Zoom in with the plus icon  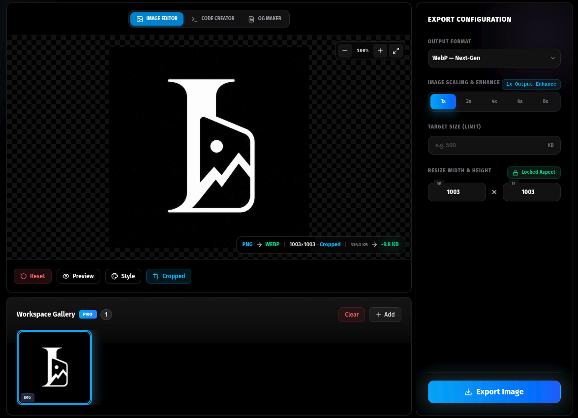380,51
